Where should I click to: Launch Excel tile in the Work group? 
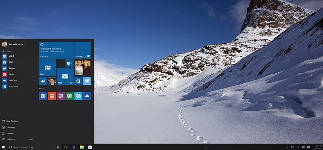point(69,96)
